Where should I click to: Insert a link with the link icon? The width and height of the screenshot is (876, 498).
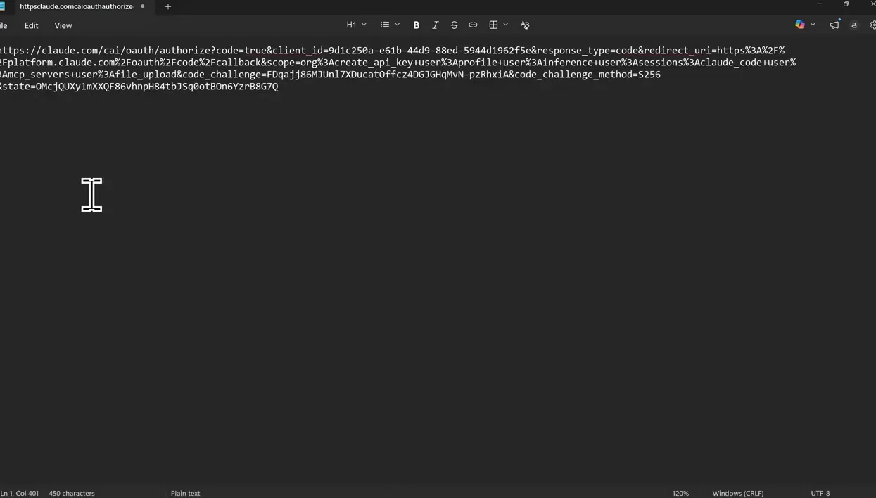[x=473, y=25]
